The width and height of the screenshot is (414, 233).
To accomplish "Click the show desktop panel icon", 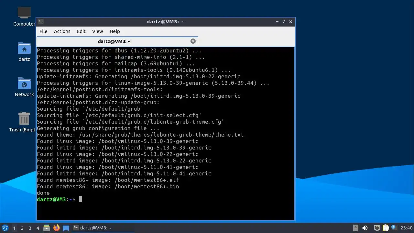I will 66,228.
